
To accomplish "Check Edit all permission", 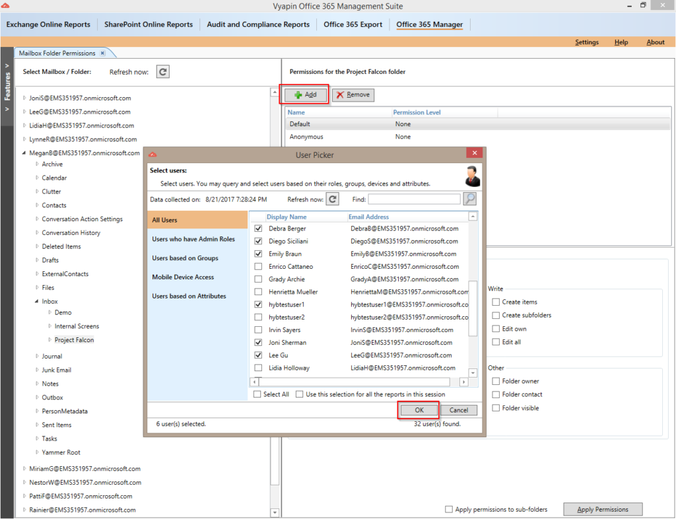I will 496,342.
